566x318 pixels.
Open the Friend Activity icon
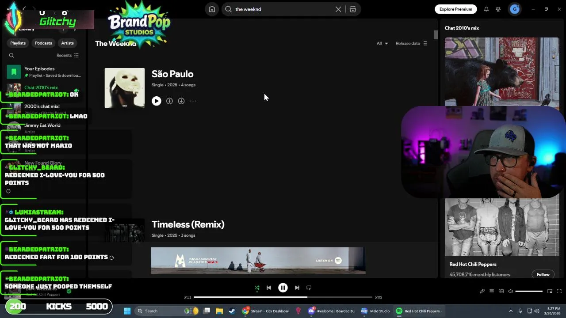click(x=498, y=9)
